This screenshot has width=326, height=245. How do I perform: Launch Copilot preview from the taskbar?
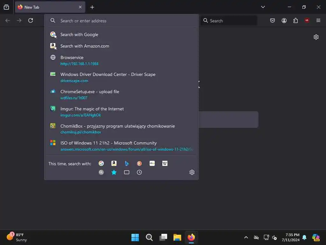click(x=316, y=237)
